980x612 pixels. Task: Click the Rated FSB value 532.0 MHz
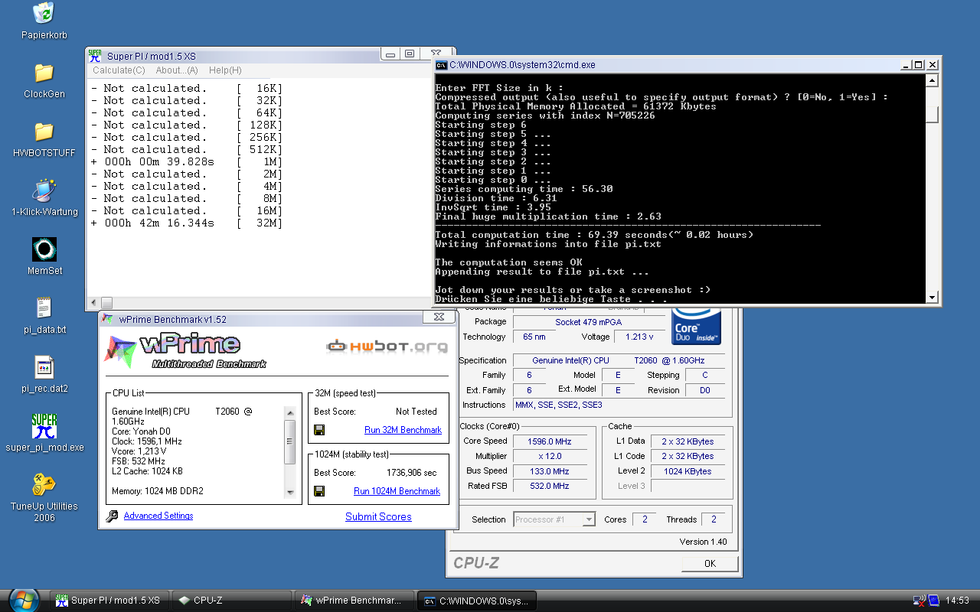point(549,486)
